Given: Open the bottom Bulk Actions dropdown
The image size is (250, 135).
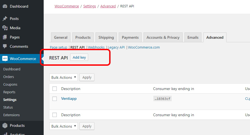Looking at the screenshot, I should tap(64, 126).
